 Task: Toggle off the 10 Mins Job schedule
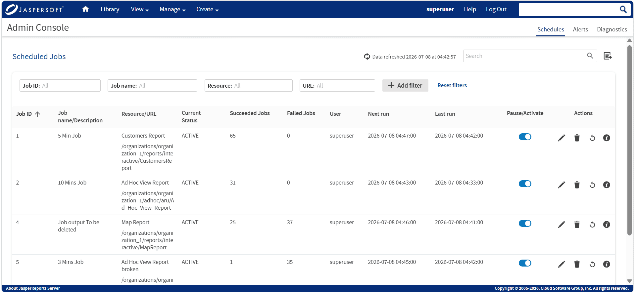point(525,184)
